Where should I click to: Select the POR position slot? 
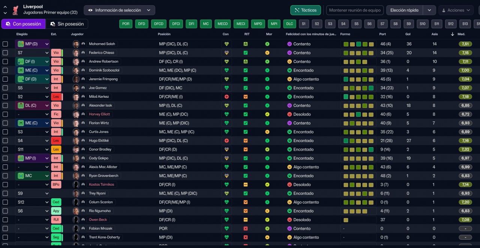(126, 24)
